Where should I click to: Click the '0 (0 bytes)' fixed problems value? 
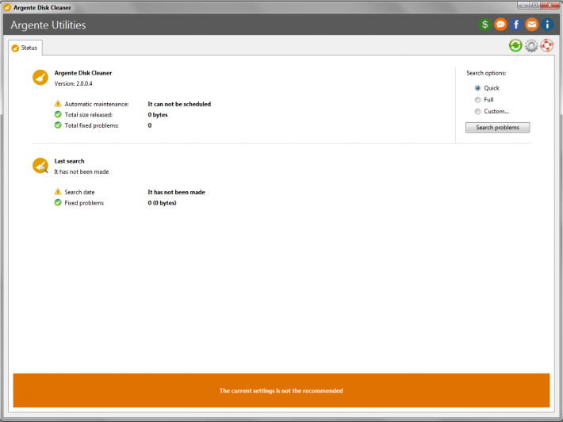tap(162, 203)
